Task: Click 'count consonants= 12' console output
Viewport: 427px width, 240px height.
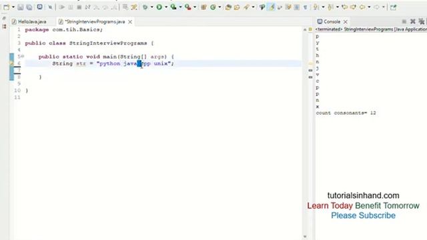Action: pos(346,113)
